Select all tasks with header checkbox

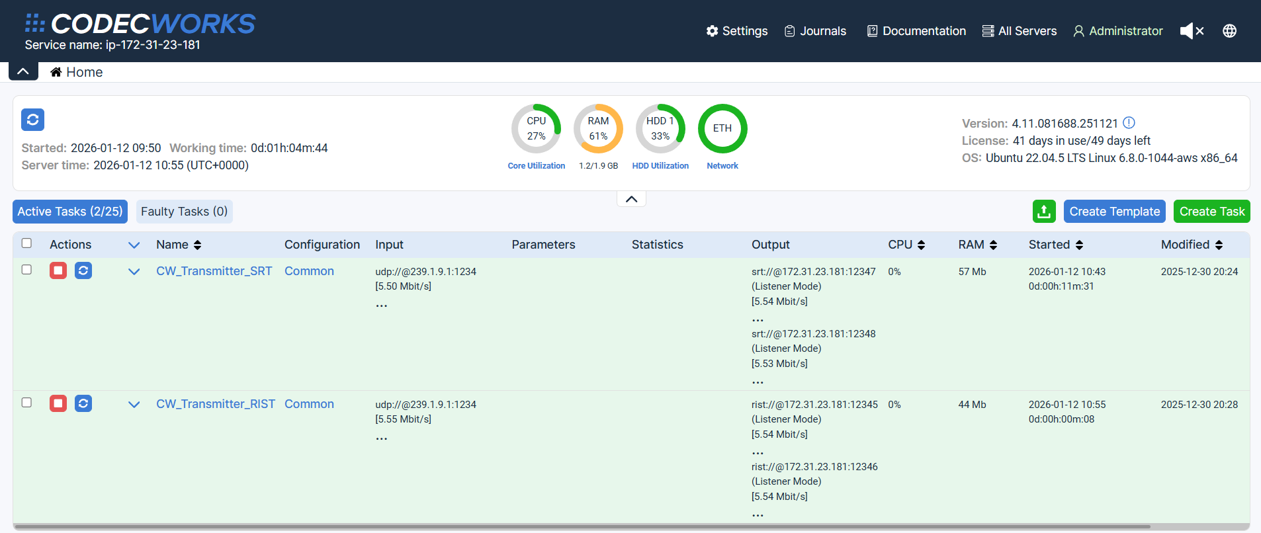pyautogui.click(x=26, y=243)
